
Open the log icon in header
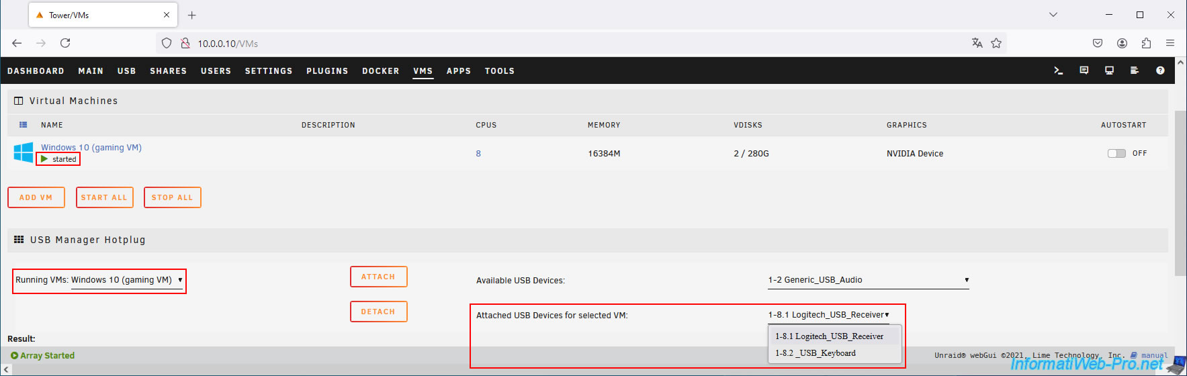1135,70
